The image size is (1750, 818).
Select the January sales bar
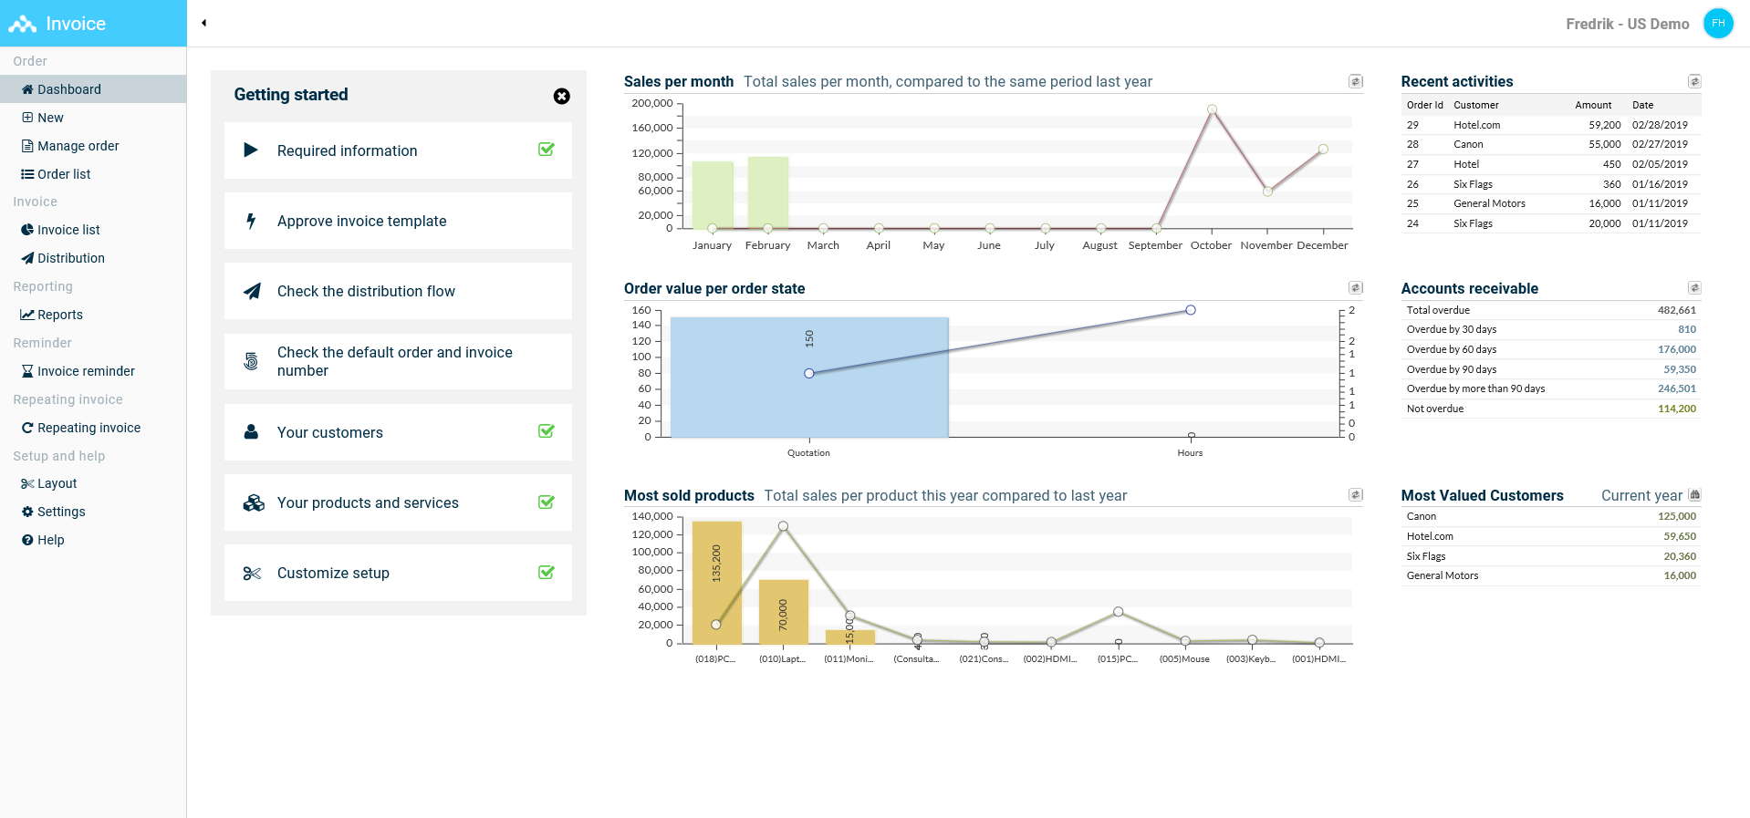coord(713,194)
